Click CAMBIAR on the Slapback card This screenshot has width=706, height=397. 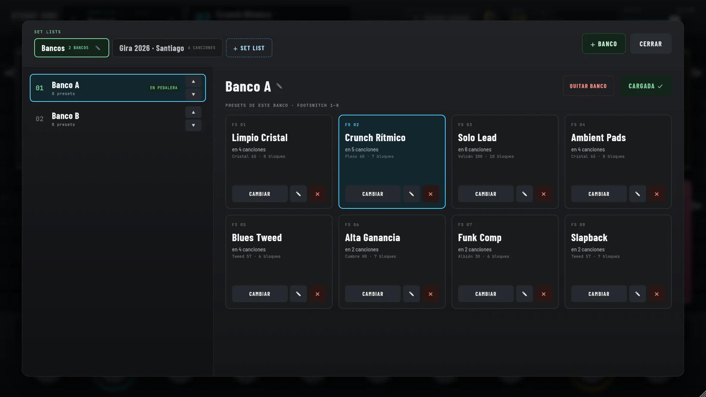599,294
